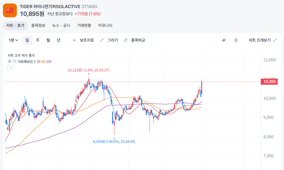The width and height of the screenshot is (284, 170).
Task: Switch chart to weekly 주 interval
Action: click(37, 40)
